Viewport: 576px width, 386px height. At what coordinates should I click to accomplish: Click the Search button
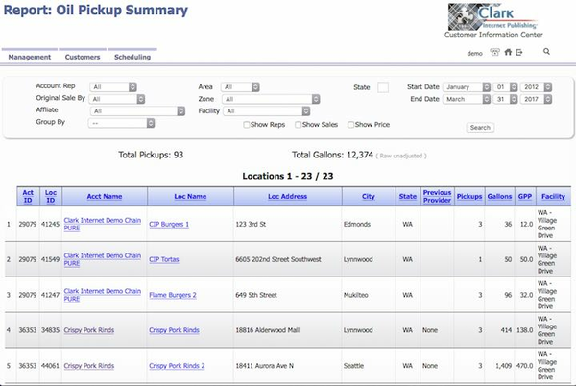click(x=480, y=128)
